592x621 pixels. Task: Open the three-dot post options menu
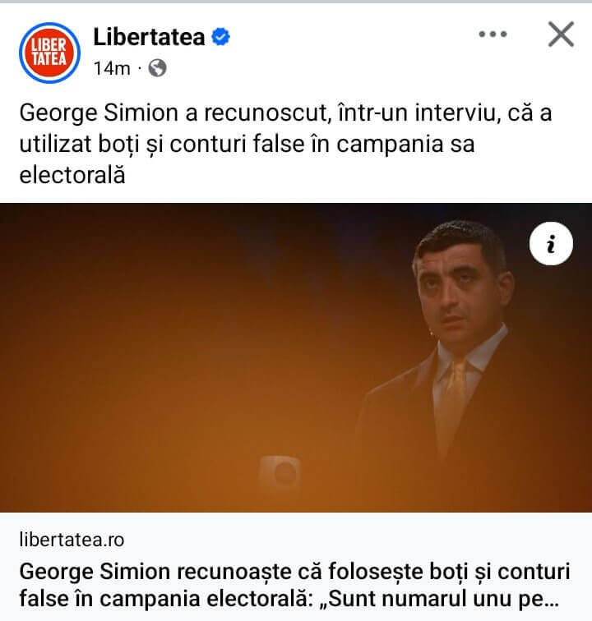point(493,34)
